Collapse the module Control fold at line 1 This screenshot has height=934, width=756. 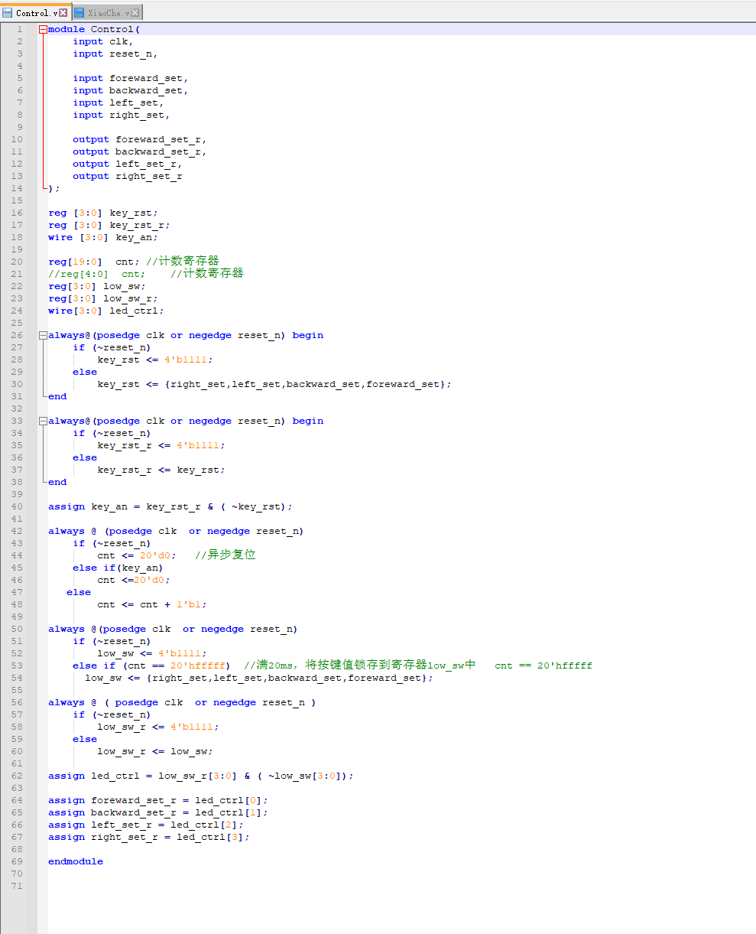(x=43, y=29)
